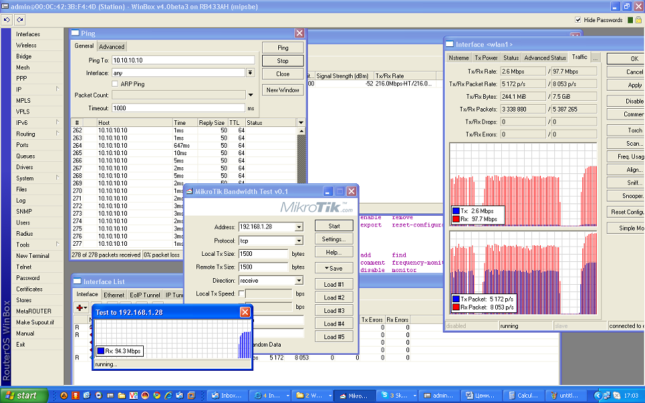Image resolution: width=645 pixels, height=403 pixels.
Task: Close the Test to 192.168.1.28 window
Action: click(x=245, y=312)
